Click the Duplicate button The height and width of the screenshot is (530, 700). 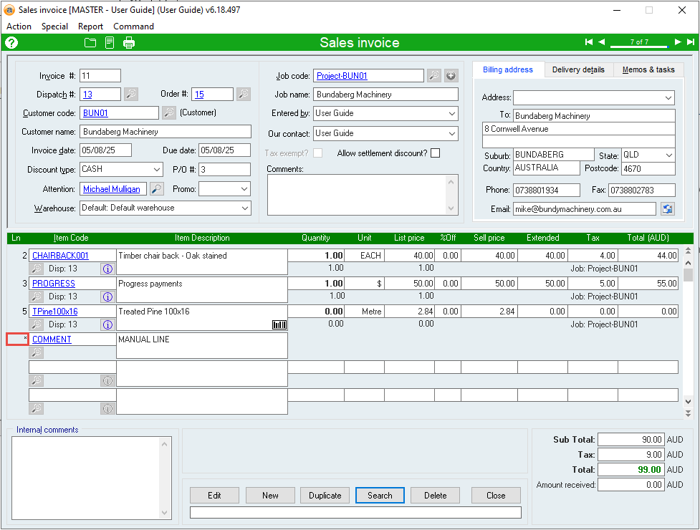(325, 495)
